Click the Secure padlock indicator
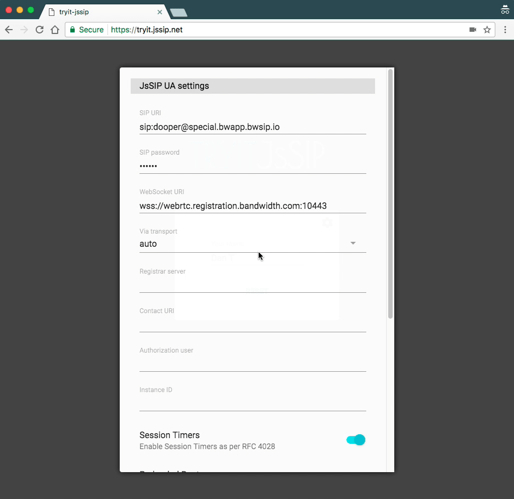The image size is (514, 499). tap(87, 30)
